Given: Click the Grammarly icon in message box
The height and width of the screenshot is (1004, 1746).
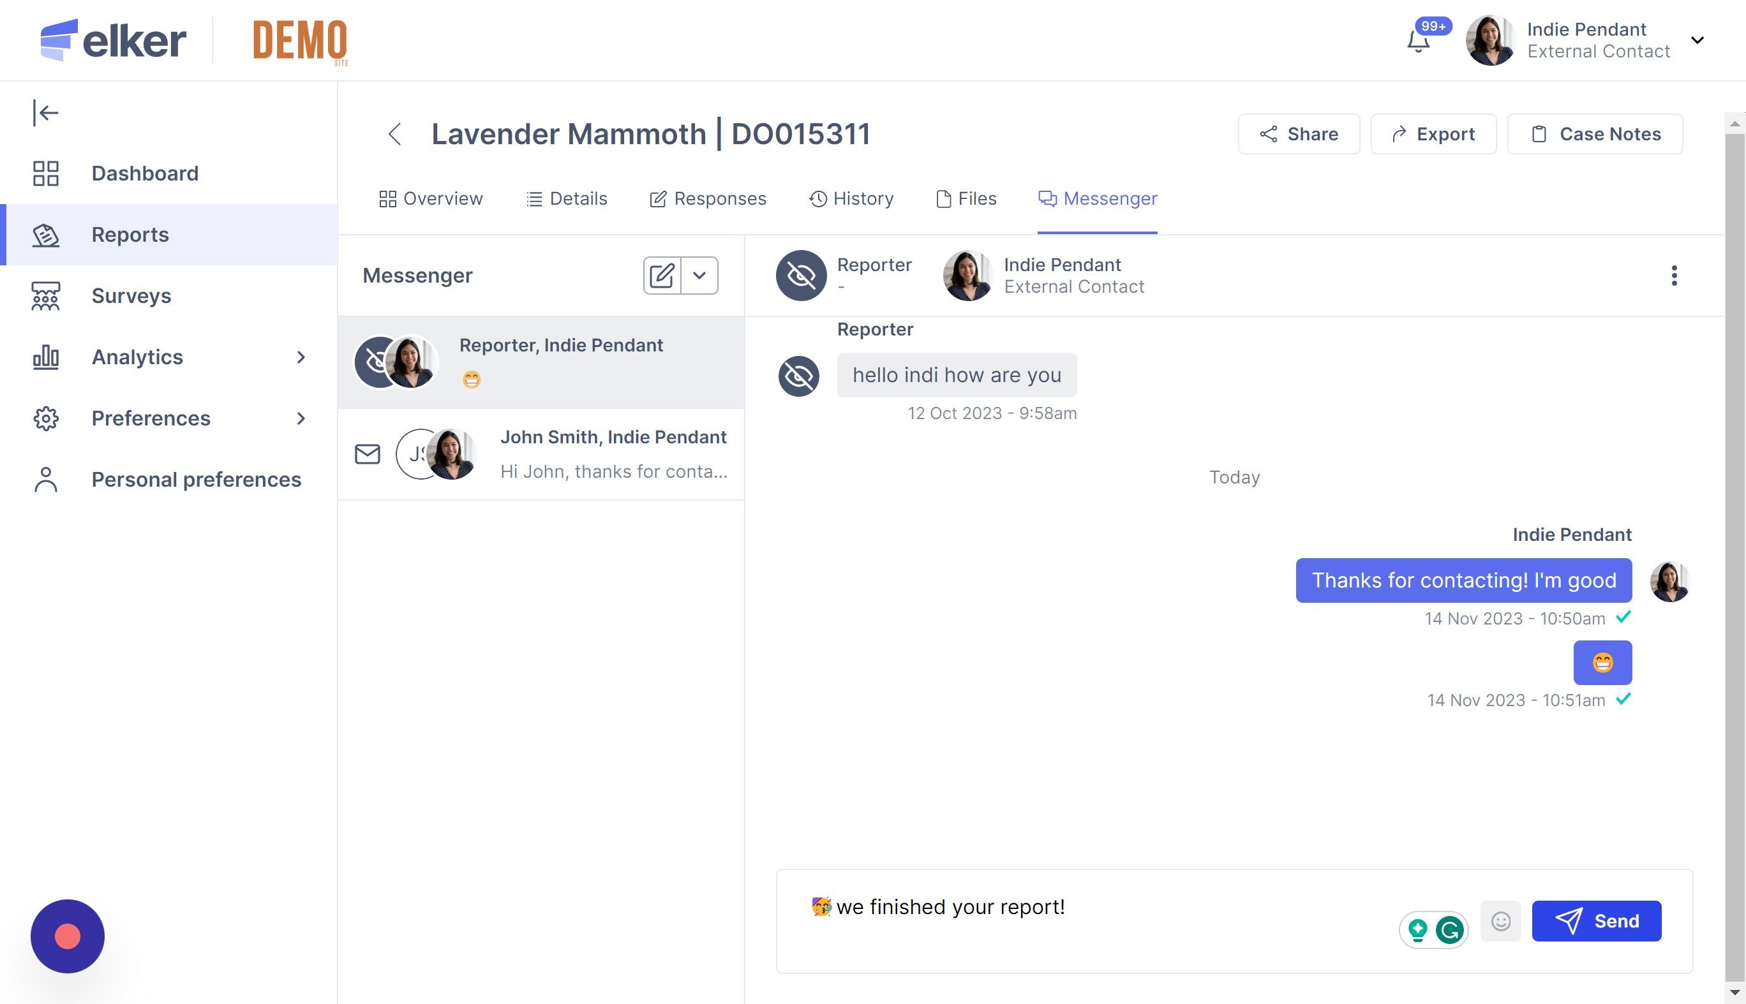Looking at the screenshot, I should point(1449,929).
